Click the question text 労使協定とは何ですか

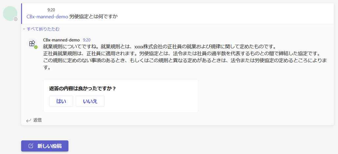93,17
